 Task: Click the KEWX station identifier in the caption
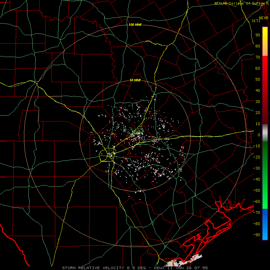160,268
